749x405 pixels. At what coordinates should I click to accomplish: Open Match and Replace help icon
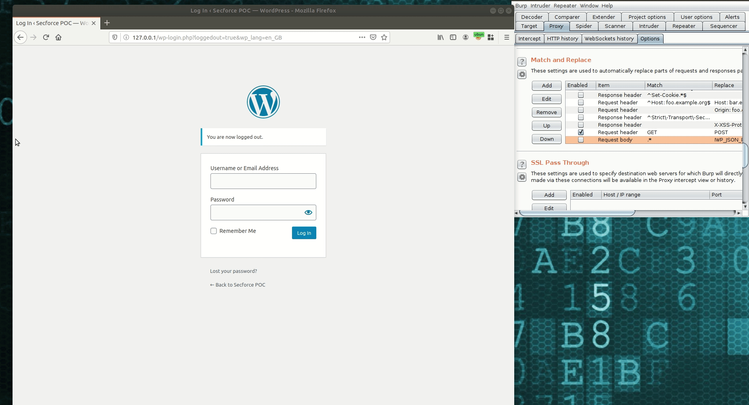[522, 62]
